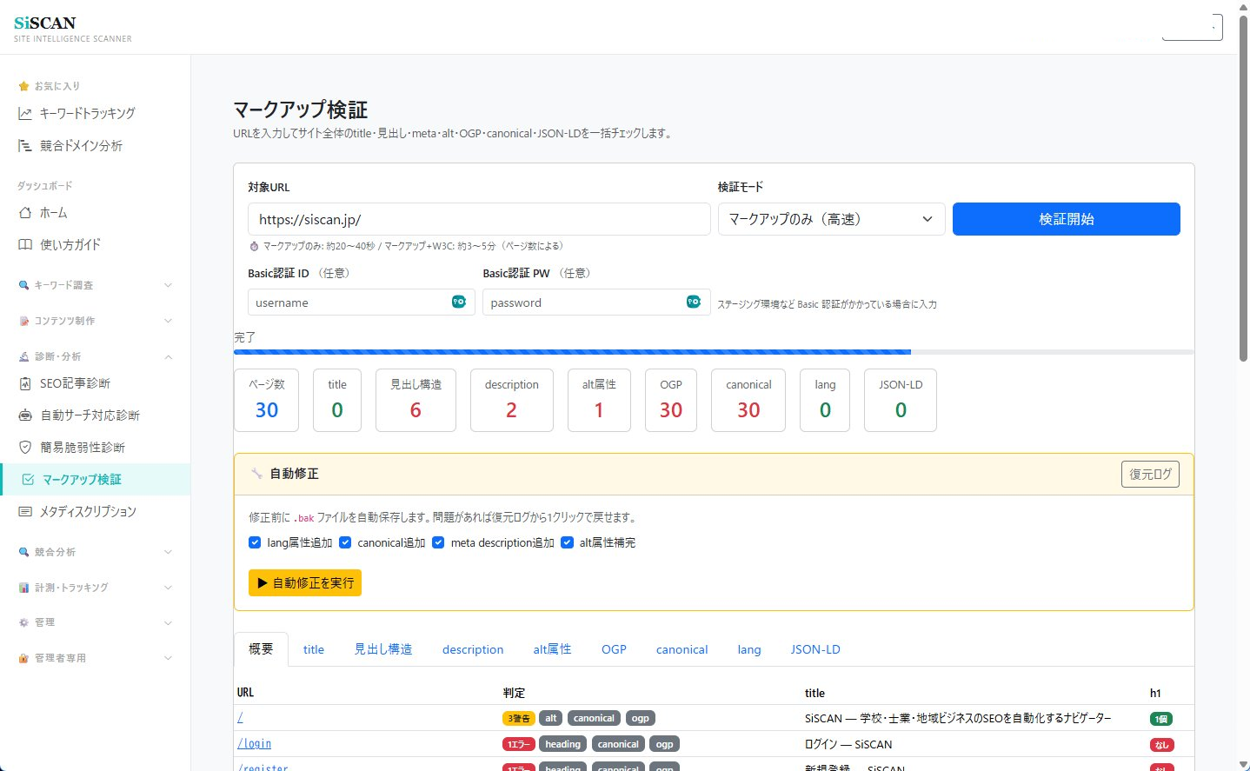This screenshot has width=1250, height=771.
Task: Click the 簡易脆弱性診断 shield icon
Action: pos(25,448)
